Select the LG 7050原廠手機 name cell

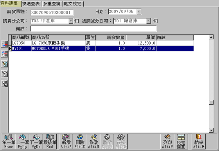pos(58,43)
